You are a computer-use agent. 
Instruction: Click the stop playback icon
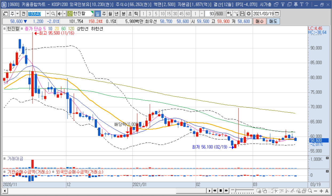point(221,191)
